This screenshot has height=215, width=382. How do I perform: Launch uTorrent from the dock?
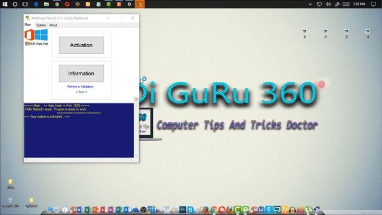coord(309,210)
